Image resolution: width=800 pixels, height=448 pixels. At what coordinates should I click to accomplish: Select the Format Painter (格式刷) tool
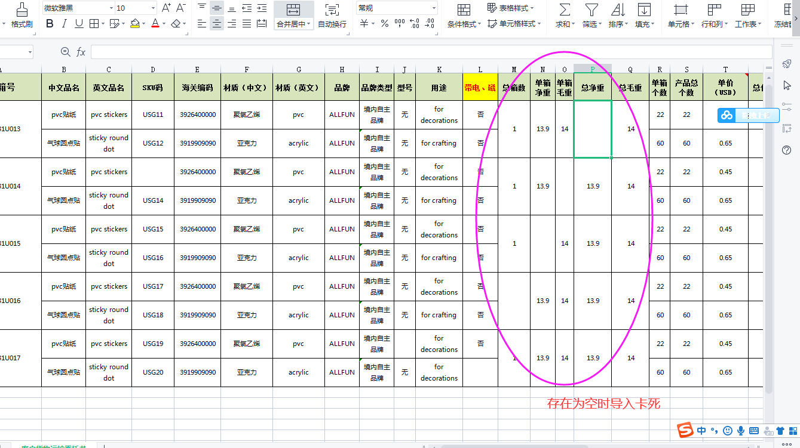coord(22,16)
